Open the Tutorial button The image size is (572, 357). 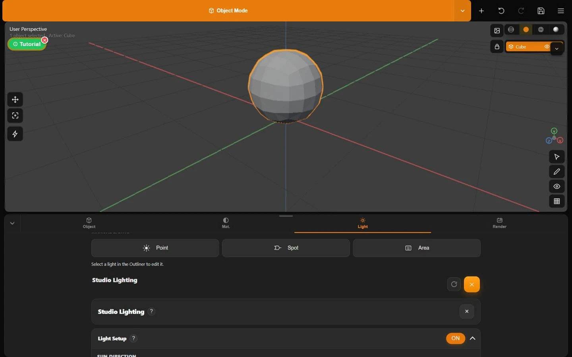(27, 44)
